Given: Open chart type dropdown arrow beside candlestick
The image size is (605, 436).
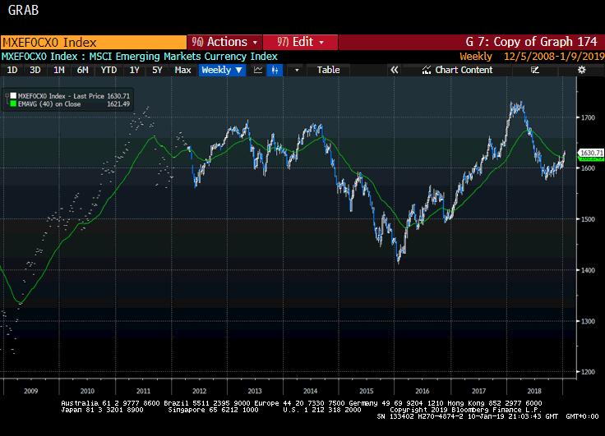Looking at the screenshot, I should tap(296, 70).
